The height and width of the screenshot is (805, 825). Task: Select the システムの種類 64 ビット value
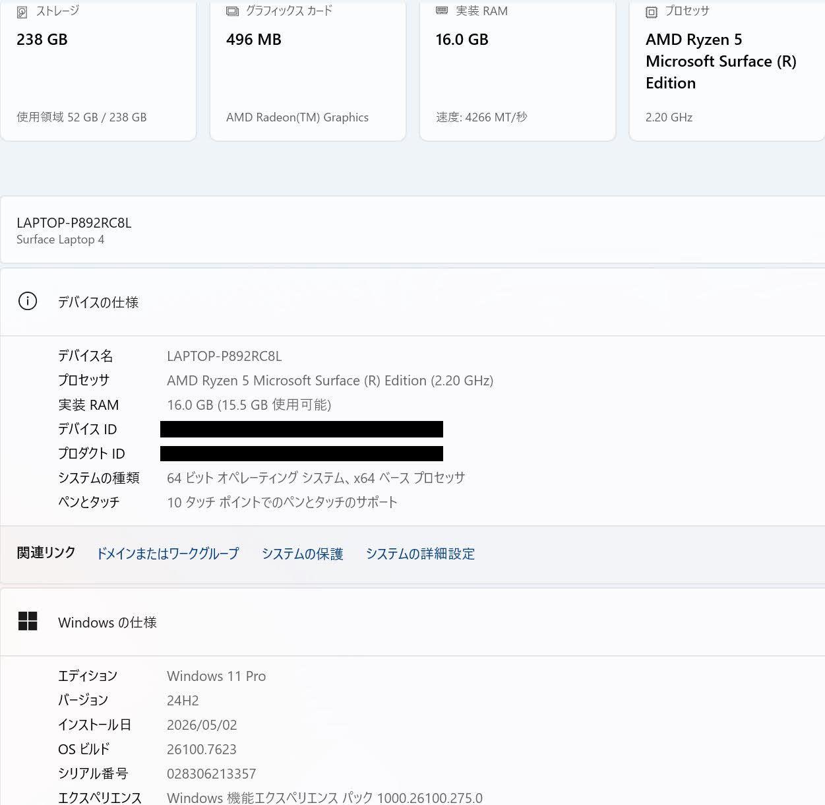(x=316, y=478)
